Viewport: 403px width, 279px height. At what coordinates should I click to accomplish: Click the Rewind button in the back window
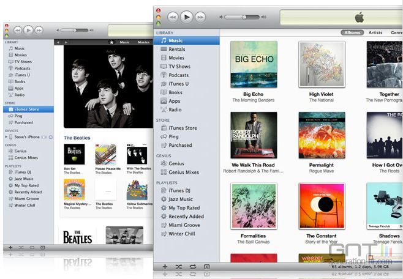18,31
